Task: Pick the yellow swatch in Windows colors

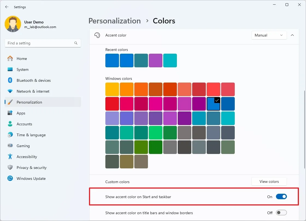Action: click(112, 89)
